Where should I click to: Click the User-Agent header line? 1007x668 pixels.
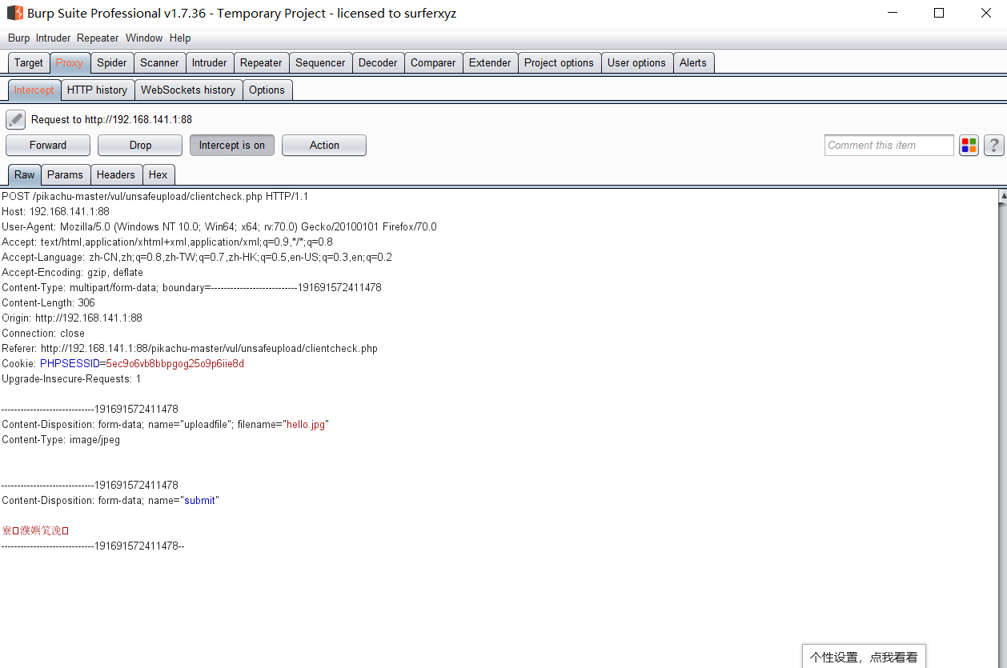click(x=219, y=226)
